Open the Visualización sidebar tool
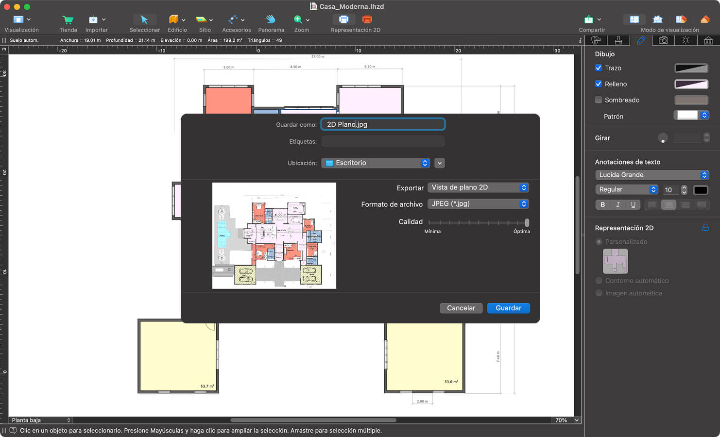 [x=18, y=19]
